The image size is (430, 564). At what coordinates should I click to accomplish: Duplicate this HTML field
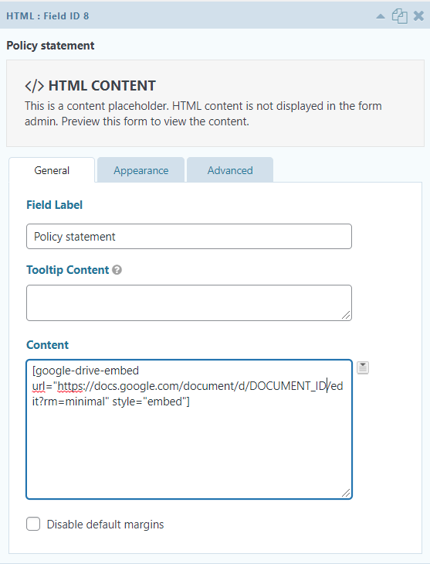[x=399, y=16]
